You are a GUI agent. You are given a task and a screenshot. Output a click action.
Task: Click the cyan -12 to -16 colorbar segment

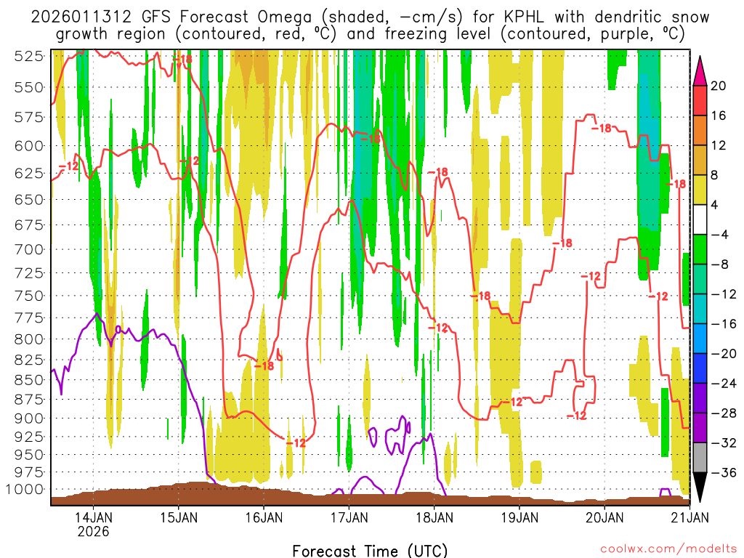[700, 309]
